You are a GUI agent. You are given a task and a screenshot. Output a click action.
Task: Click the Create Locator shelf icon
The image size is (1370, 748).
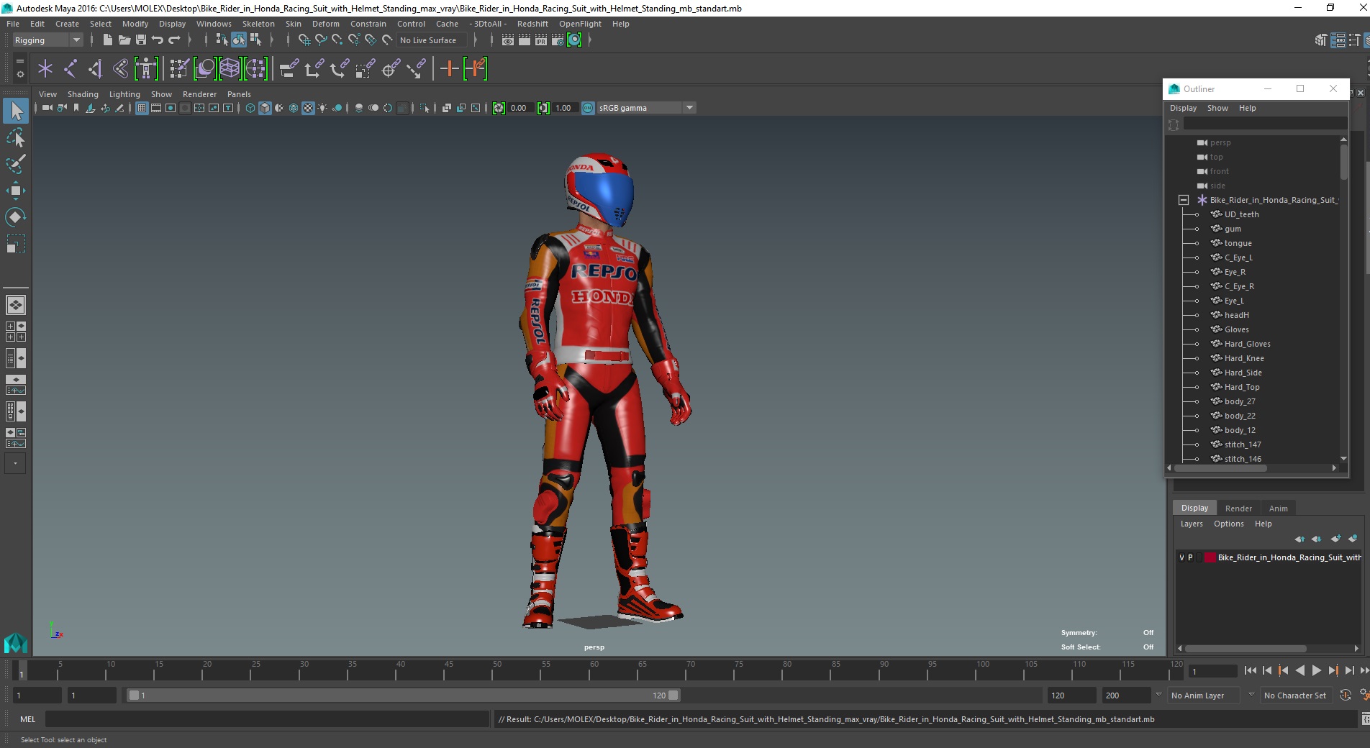[x=45, y=69]
